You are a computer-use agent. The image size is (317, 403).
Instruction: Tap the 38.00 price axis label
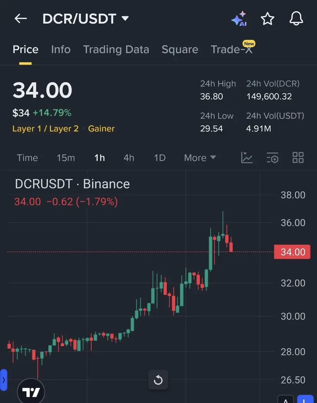pyautogui.click(x=293, y=195)
